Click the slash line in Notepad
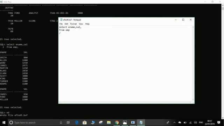224x126 pixels. (x=60, y=33)
